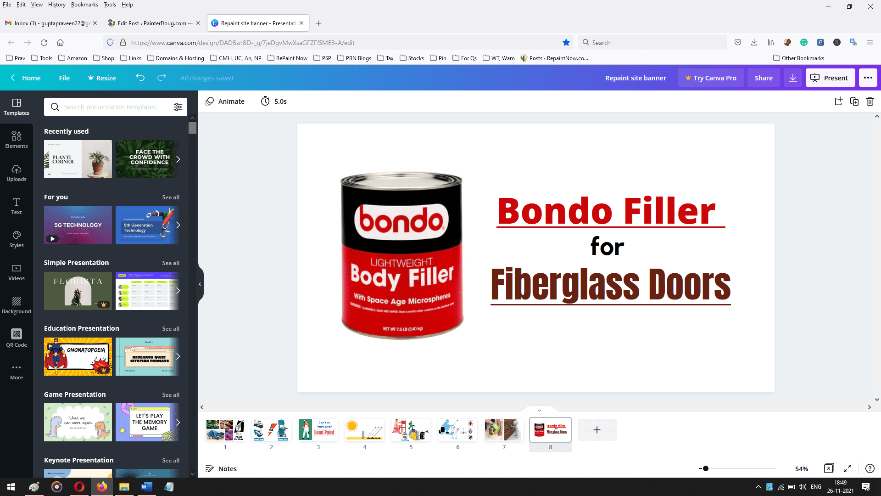Select the Text tool in the sidebar

click(16, 206)
